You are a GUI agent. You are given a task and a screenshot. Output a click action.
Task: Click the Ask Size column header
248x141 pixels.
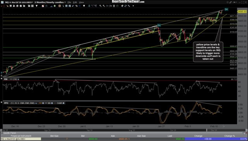141,136
